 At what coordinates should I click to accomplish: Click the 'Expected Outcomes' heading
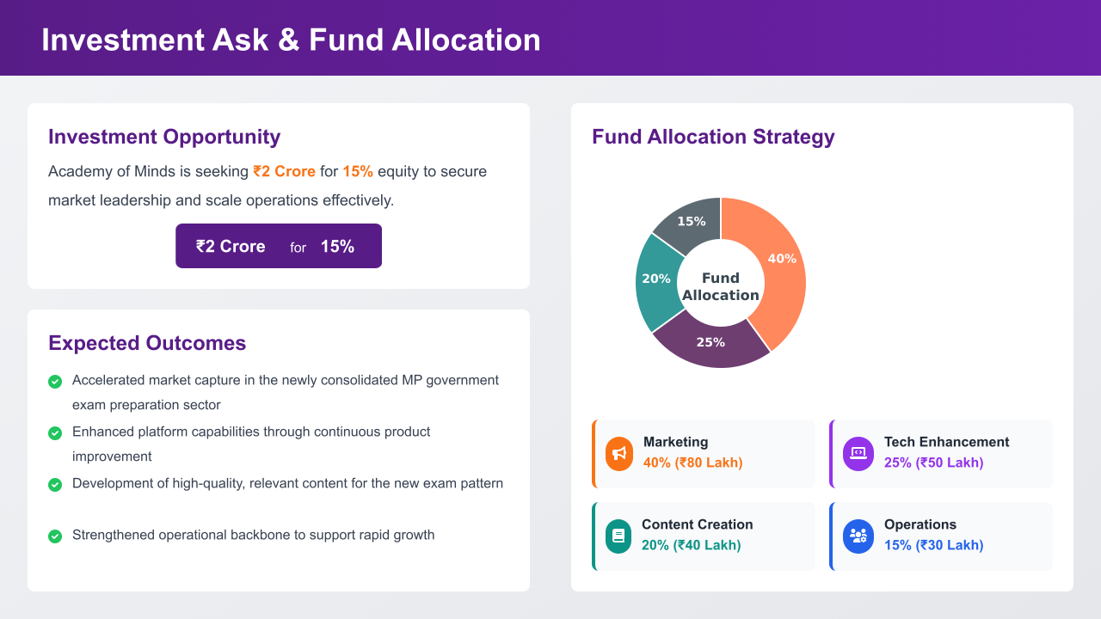coord(147,343)
